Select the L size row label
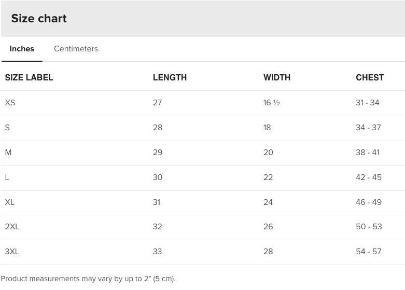Screen dimensions: 405x290 point(7,177)
